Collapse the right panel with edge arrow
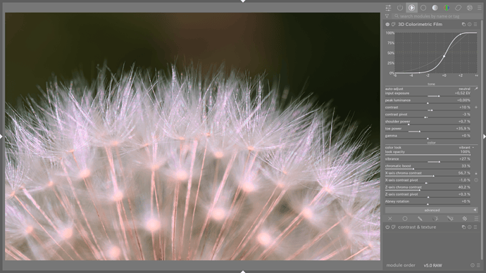486x273 pixels. coord(485,136)
